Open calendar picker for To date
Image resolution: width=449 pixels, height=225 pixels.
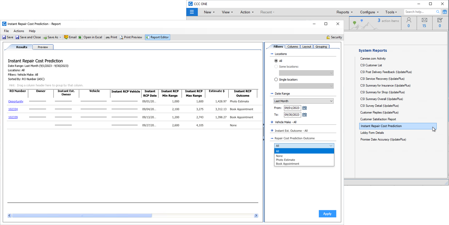tap(305, 115)
